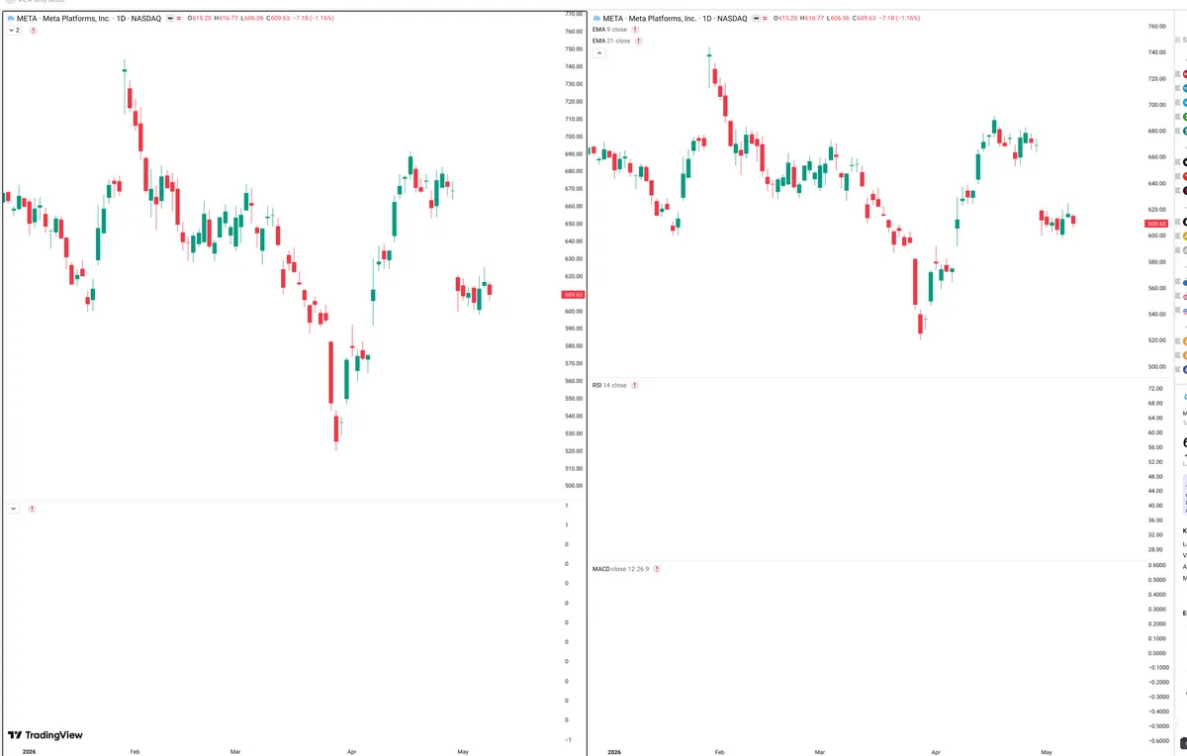Click the open price O615.20 in right chart header
Image resolution: width=1187 pixels, height=756 pixels.
786,18
